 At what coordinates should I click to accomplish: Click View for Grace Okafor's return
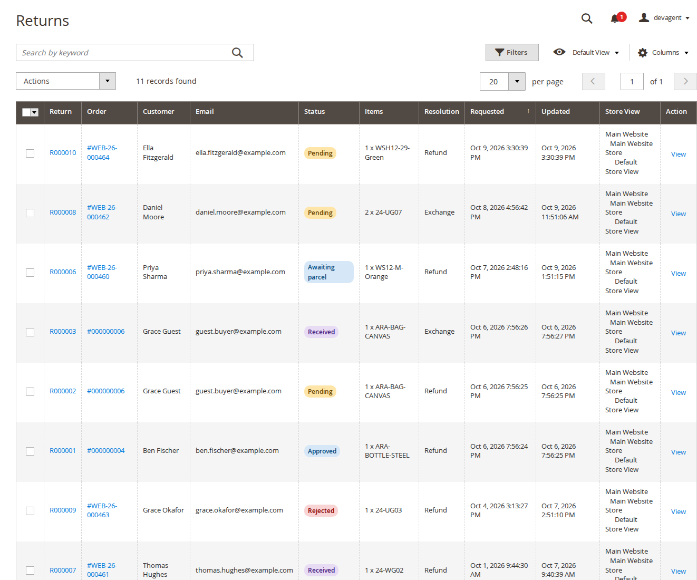[x=678, y=511]
